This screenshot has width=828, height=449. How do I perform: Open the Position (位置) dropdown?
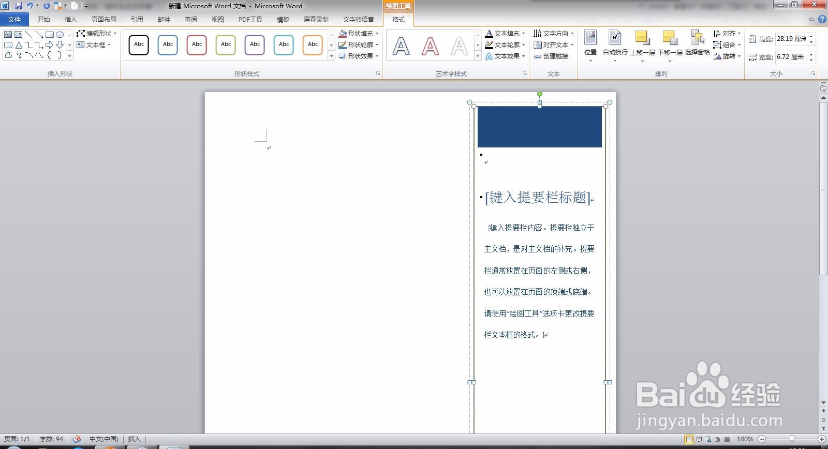coord(590,47)
